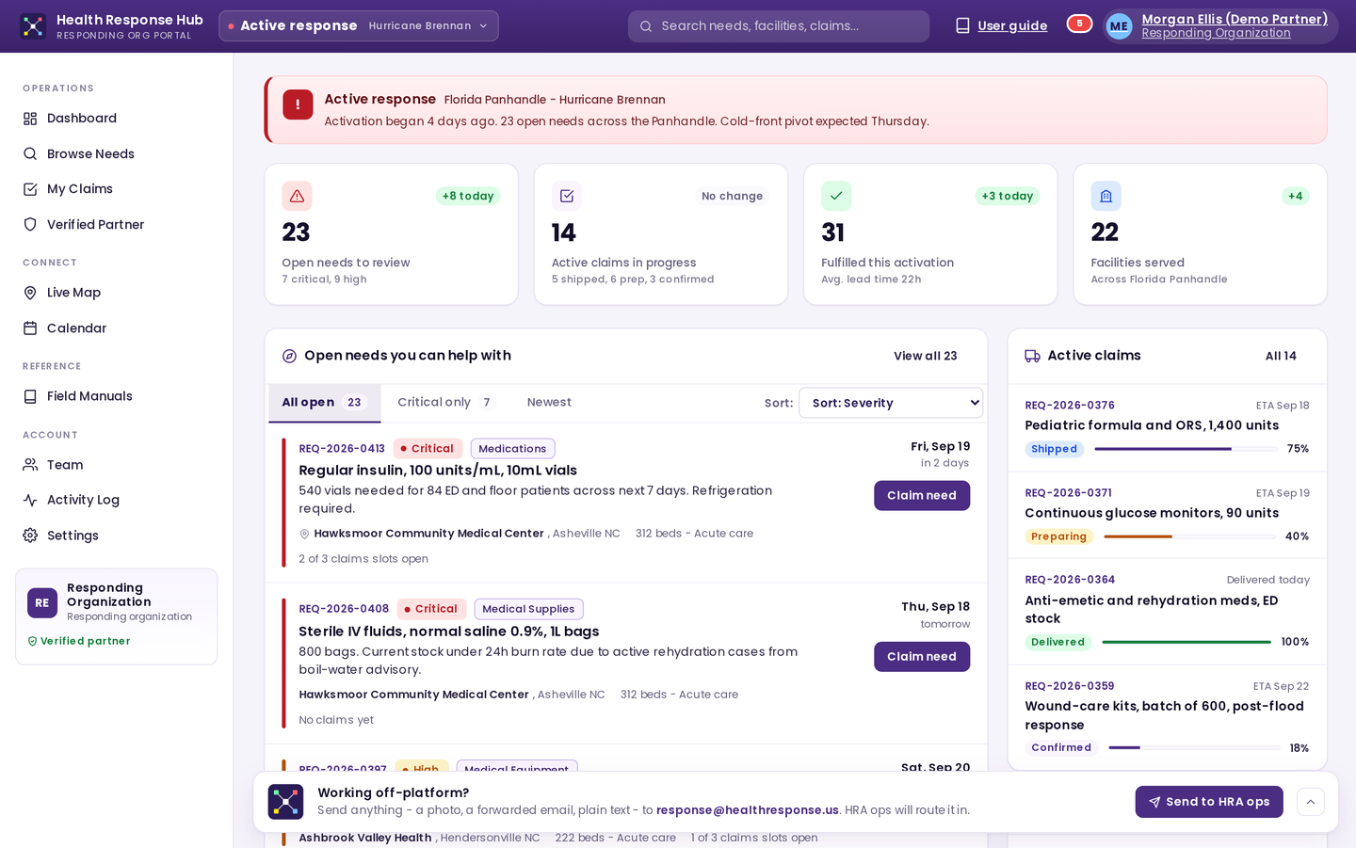Click the compass icon beside Open needs heading
This screenshot has height=848, width=1356.
pyautogui.click(x=290, y=356)
